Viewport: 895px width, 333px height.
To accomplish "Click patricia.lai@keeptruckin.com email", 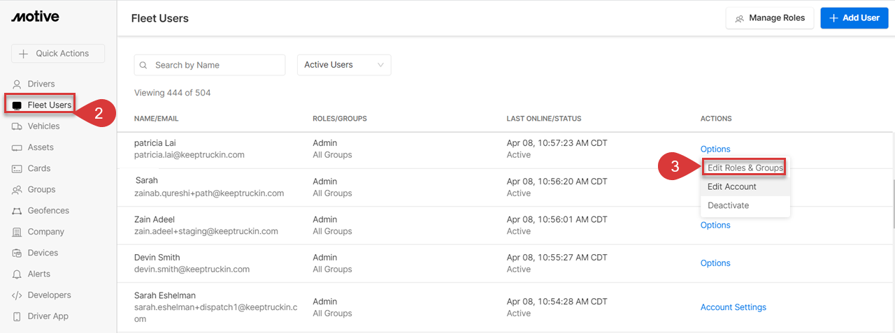I will point(189,155).
